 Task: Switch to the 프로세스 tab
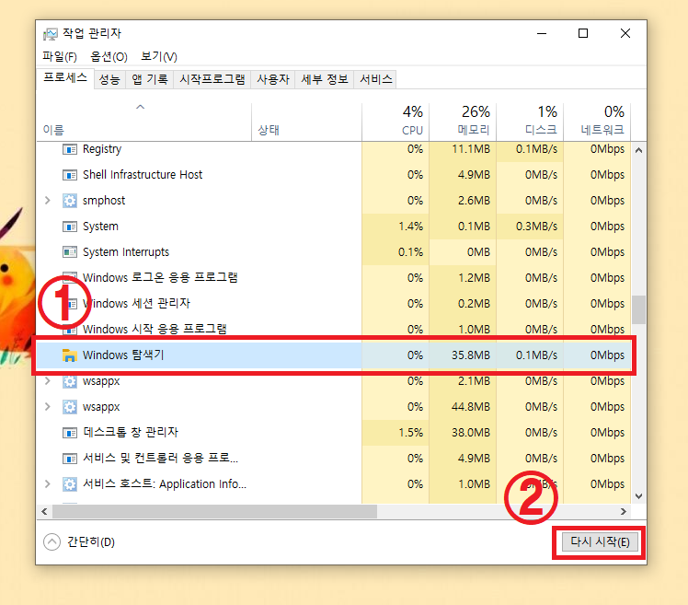coord(65,78)
